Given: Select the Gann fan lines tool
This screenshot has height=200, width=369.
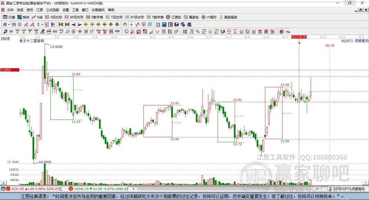Looking at the screenshot, I should point(133,32).
